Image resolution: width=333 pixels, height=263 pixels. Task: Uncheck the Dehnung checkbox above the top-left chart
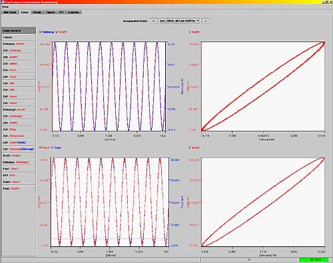pyautogui.click(x=41, y=32)
